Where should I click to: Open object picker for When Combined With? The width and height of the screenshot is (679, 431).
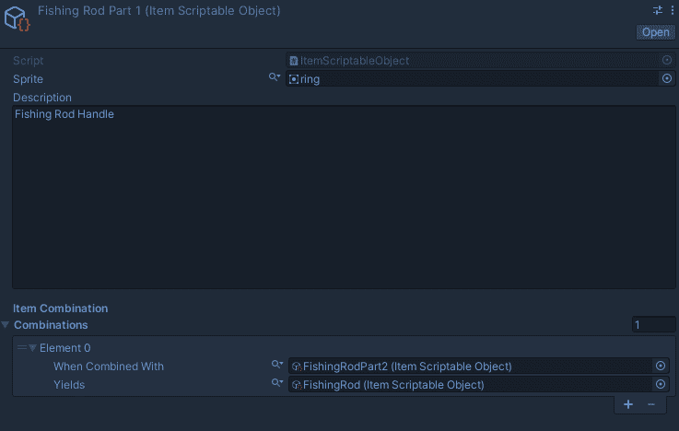point(661,367)
